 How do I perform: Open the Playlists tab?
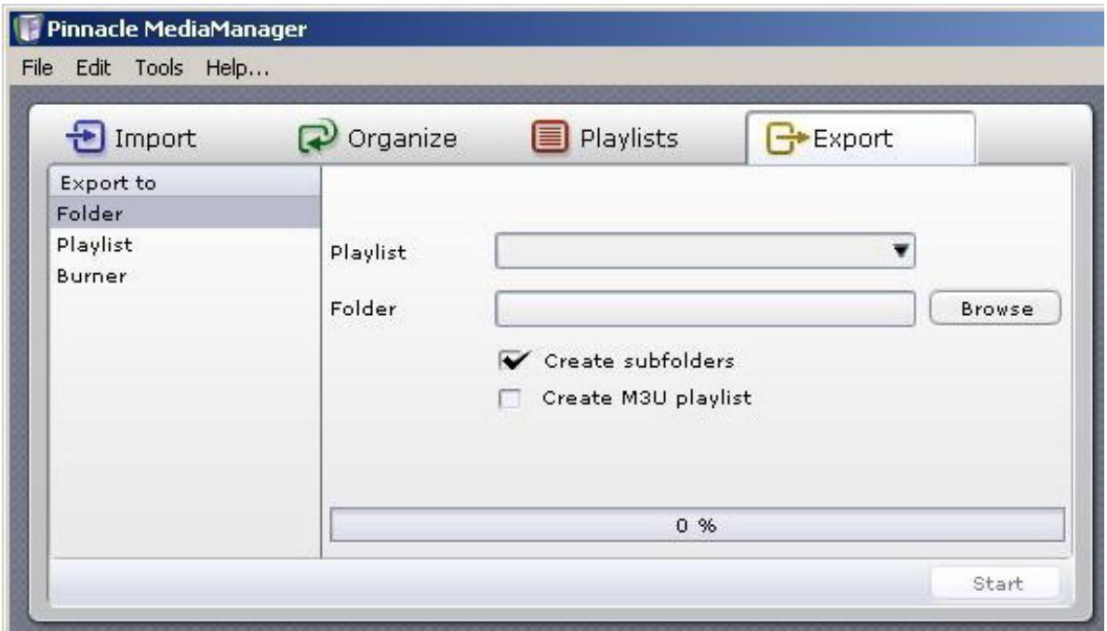click(605, 138)
